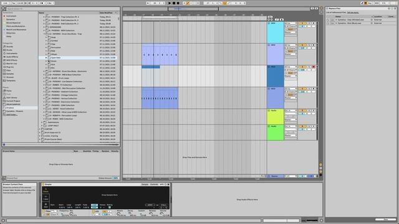Open the Dynamics collection
The image size is (399, 224).
coord(11,19)
